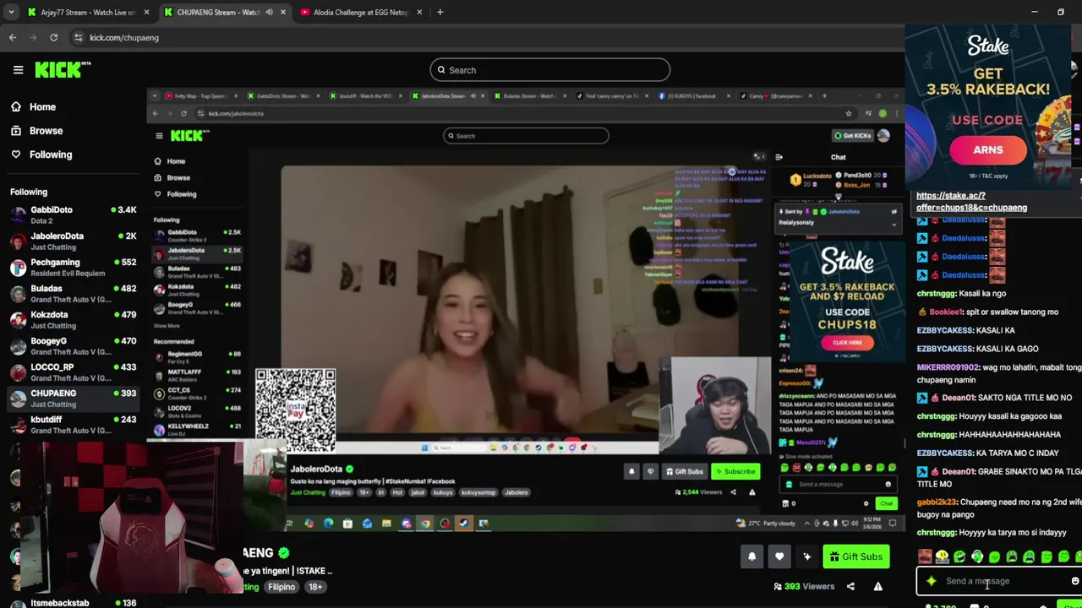Toggle the follow heart button

tap(779, 556)
